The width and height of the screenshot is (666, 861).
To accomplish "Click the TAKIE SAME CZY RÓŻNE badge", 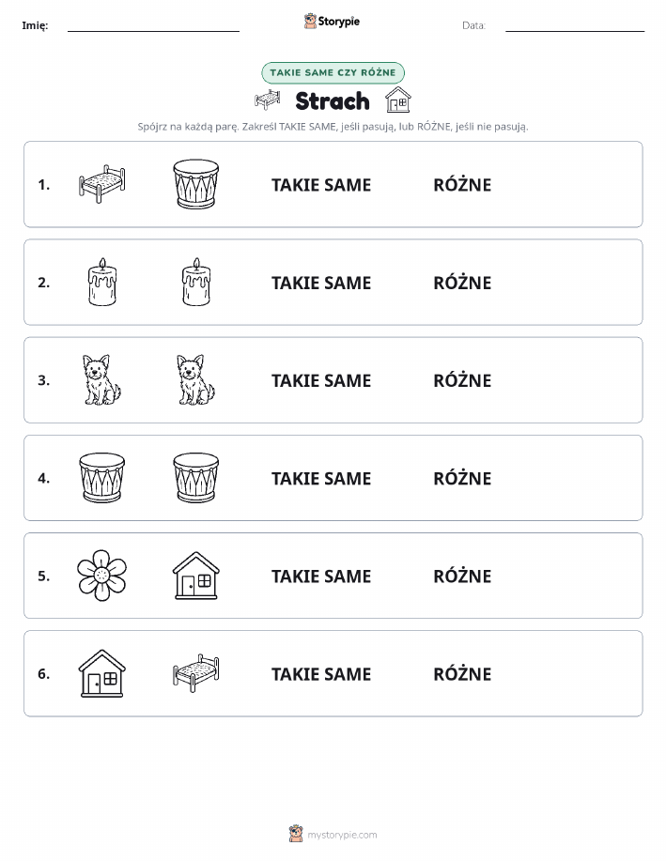I will coord(333,72).
